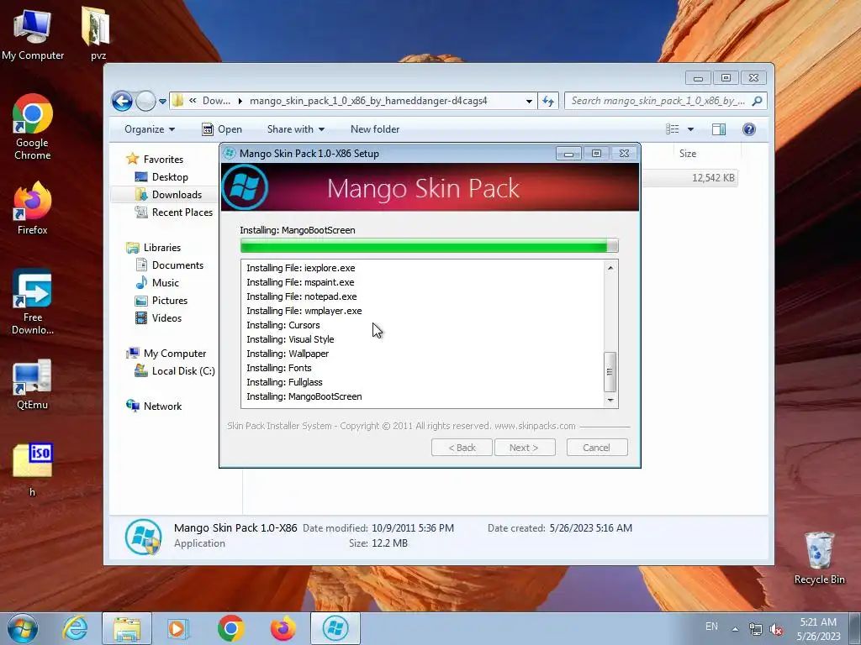Click install log scrollbar up arrow
861x645 pixels.
(x=610, y=268)
